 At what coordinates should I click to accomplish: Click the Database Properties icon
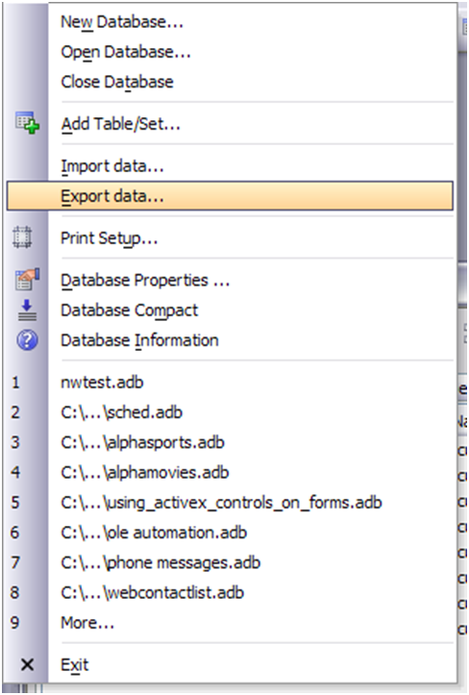pyautogui.click(x=27, y=279)
